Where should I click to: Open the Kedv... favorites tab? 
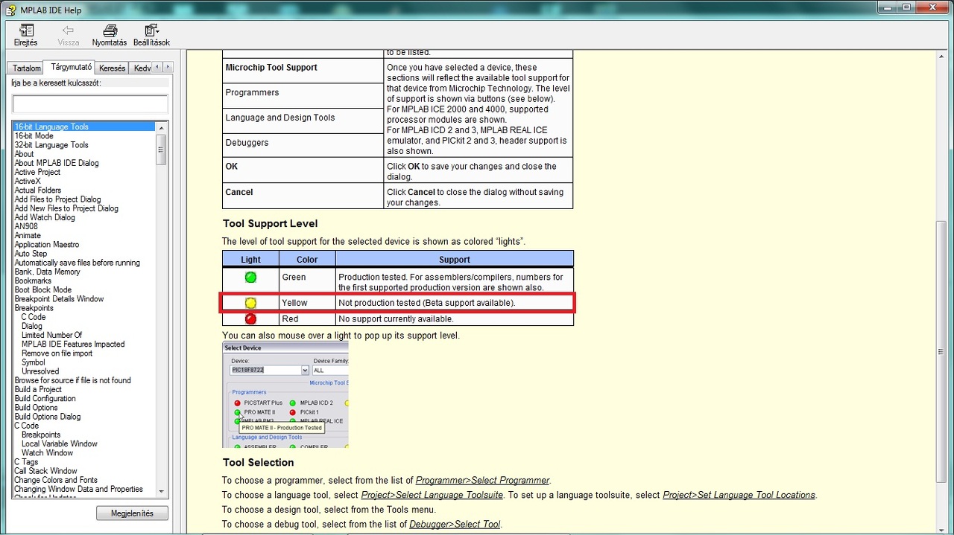tap(141, 68)
